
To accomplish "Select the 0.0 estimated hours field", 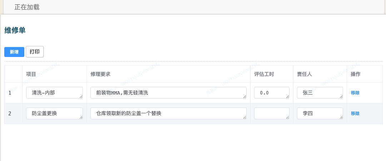I will pyautogui.click(x=272, y=93).
